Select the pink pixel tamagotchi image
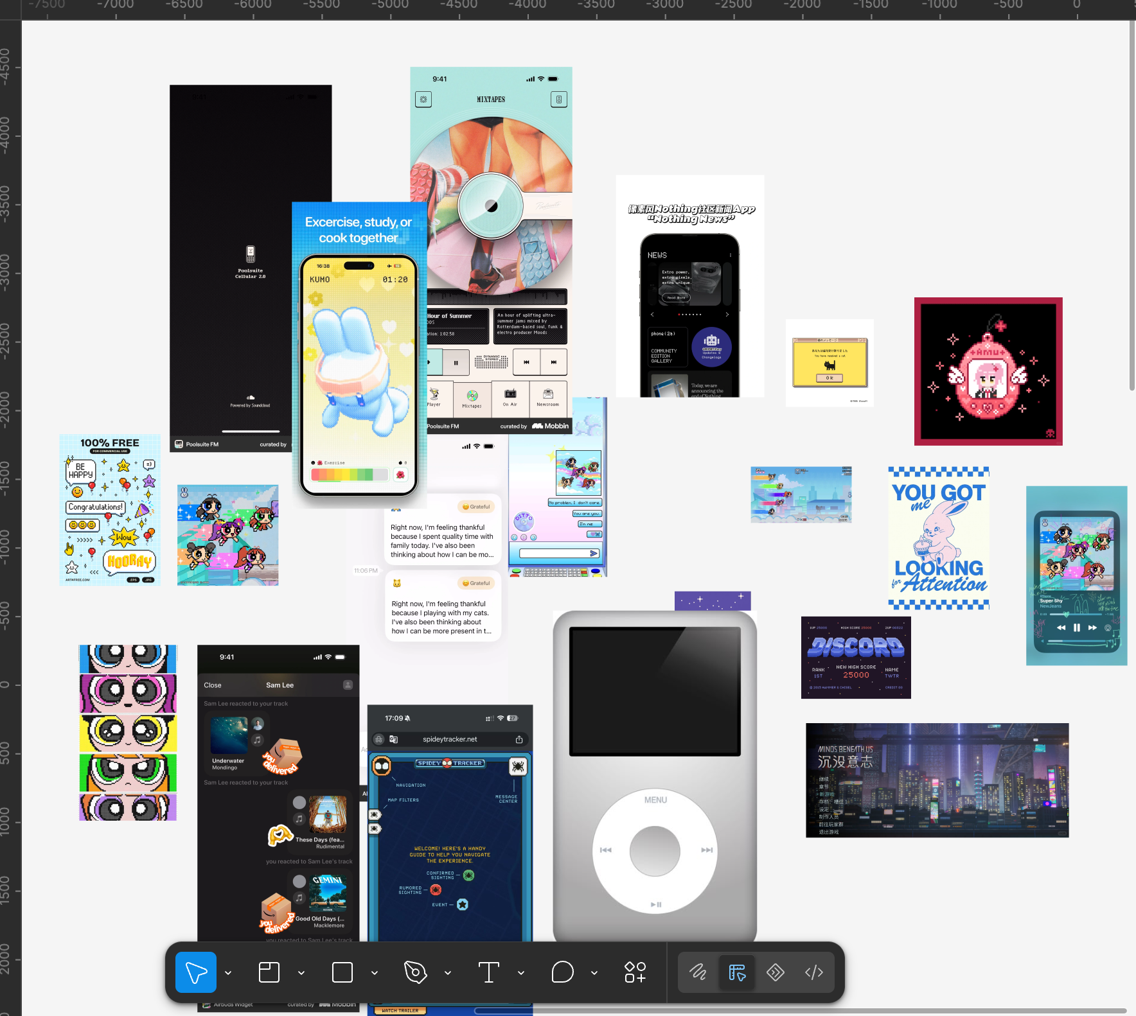Viewport: 1136px width, 1016px height. [988, 371]
